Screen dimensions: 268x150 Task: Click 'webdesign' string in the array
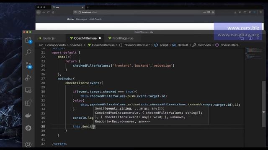(x=162, y=65)
